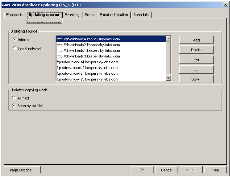Move the selected entry Down
Viewport: 230px width, 177px height.
[x=196, y=79]
